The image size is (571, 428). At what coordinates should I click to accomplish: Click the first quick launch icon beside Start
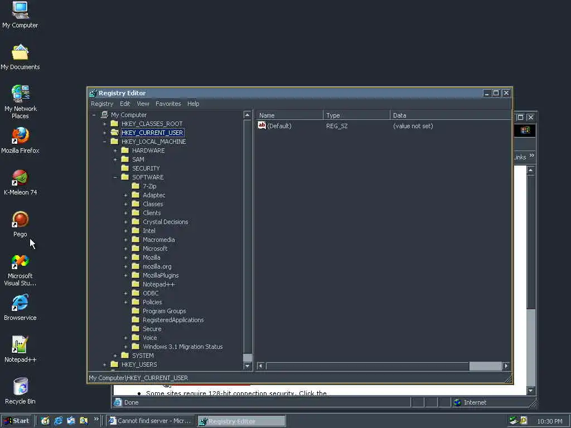click(x=45, y=421)
